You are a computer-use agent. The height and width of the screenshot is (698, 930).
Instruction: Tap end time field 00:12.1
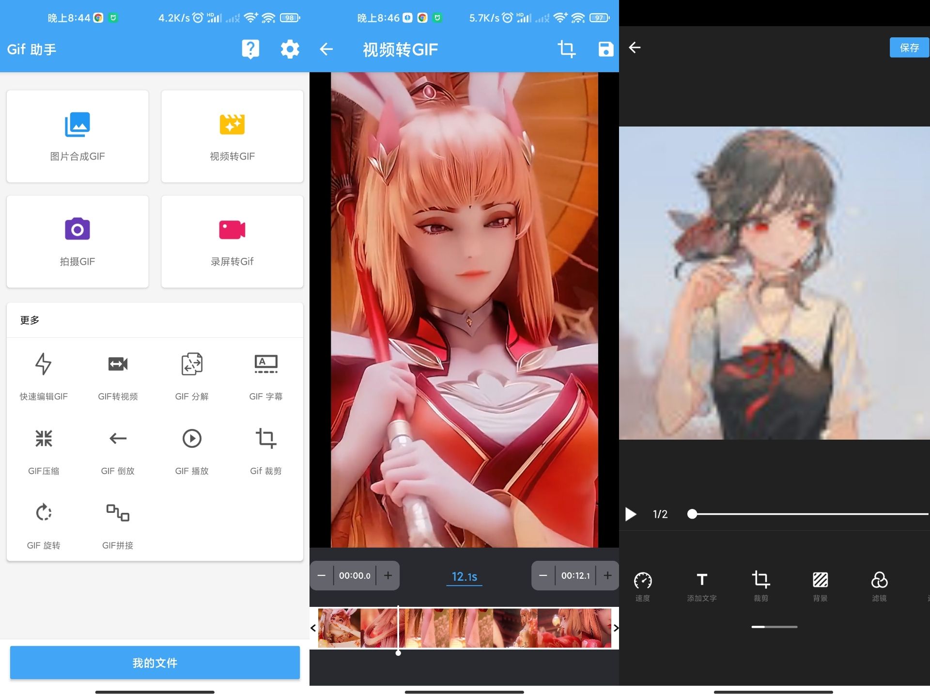(575, 575)
